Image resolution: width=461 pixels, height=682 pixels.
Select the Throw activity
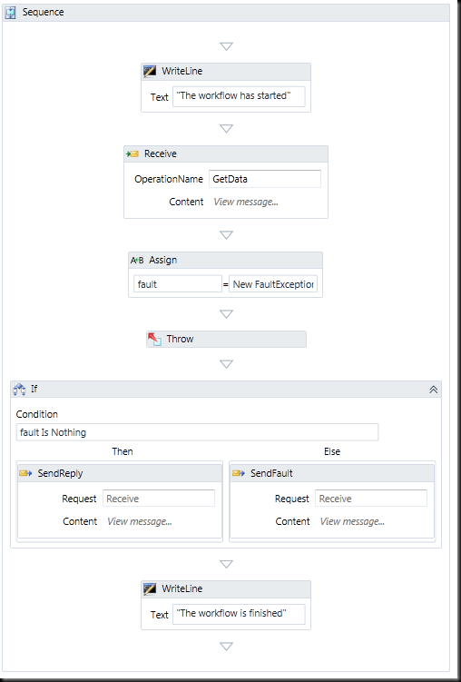click(226, 339)
